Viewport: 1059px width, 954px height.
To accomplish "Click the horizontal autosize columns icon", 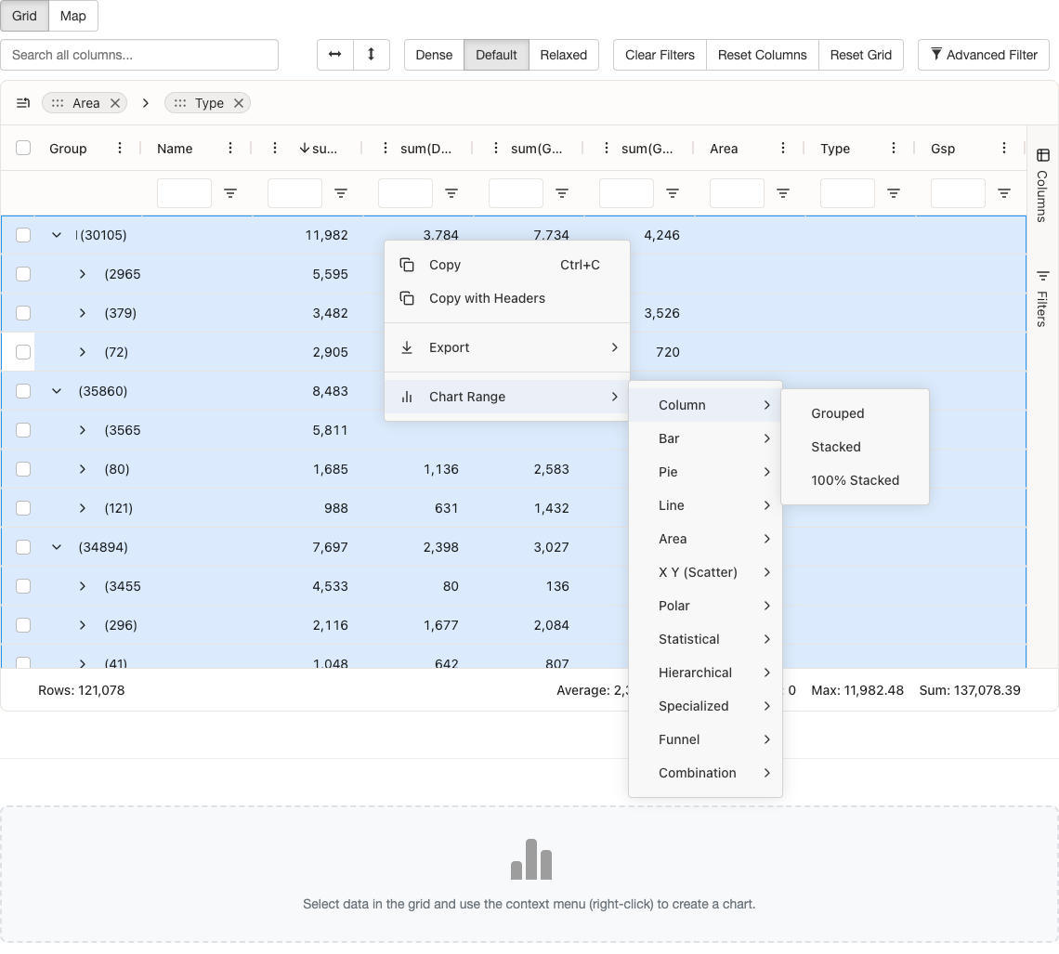I will click(x=335, y=55).
